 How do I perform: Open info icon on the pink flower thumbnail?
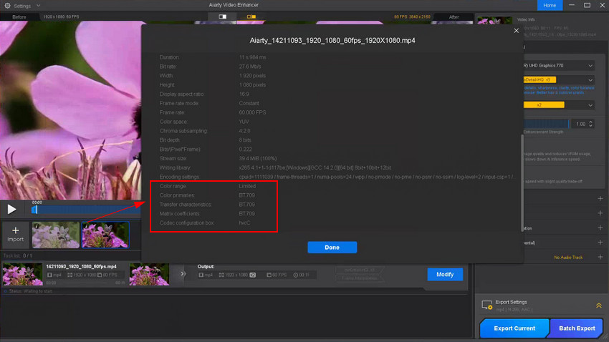(x=86, y=226)
